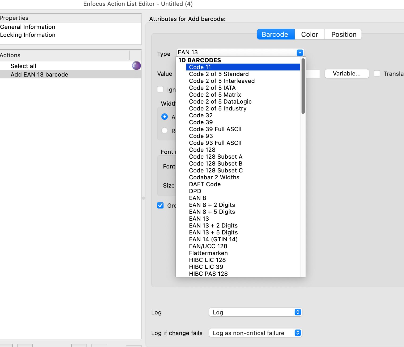The height and width of the screenshot is (347, 404).
Task: Select Flattermarken barcode type
Action: [208, 253]
